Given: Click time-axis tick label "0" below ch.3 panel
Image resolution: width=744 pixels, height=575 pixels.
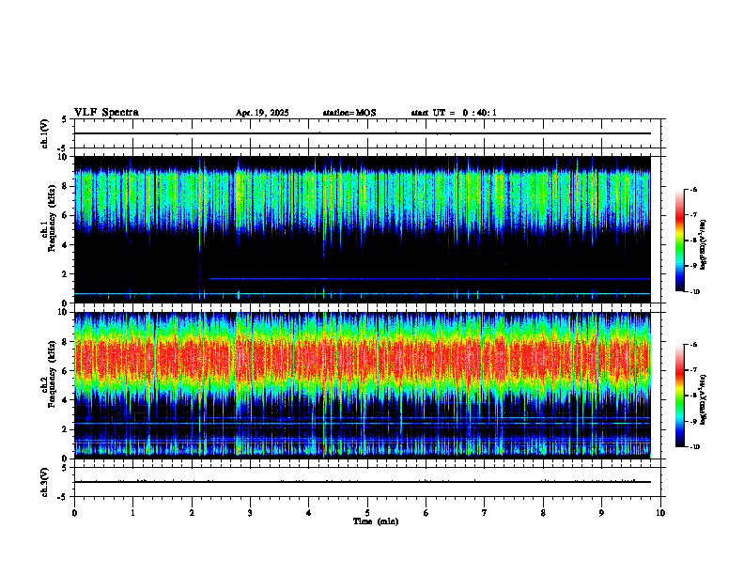Looking at the screenshot, I should tap(74, 513).
